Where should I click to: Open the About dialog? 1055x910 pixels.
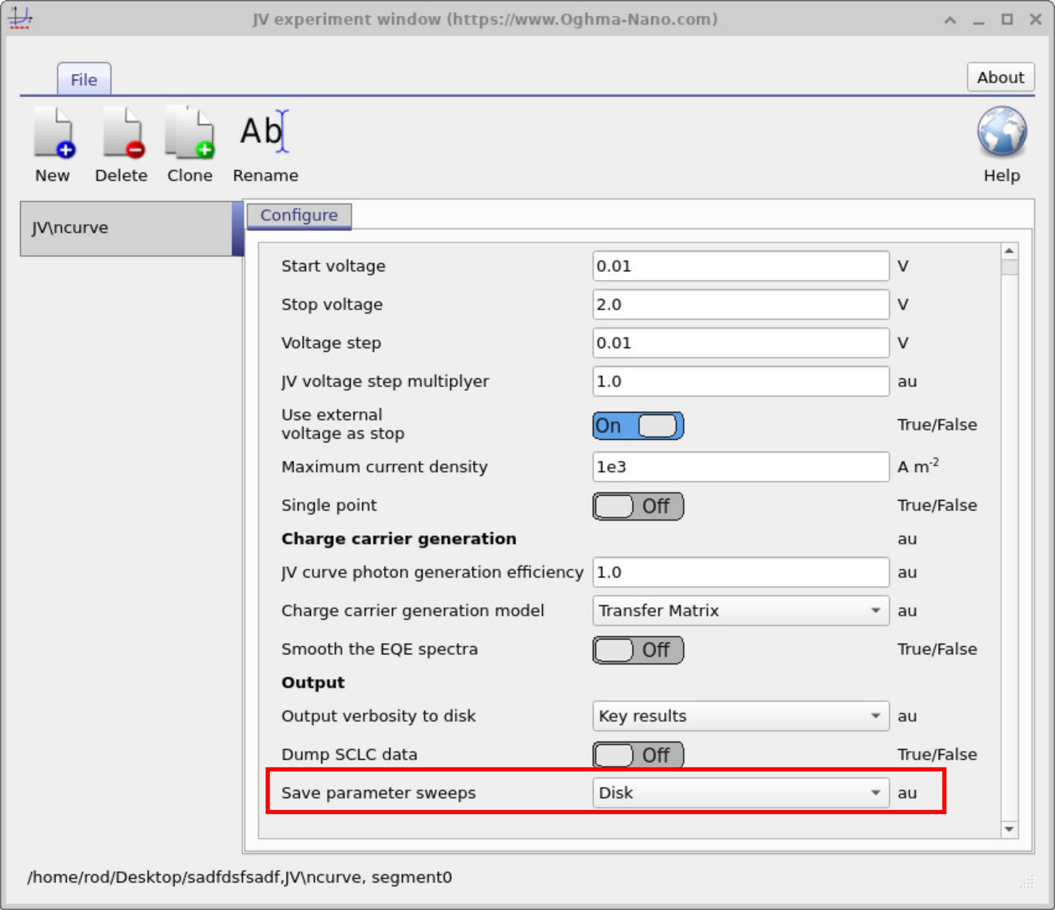[x=1000, y=77]
